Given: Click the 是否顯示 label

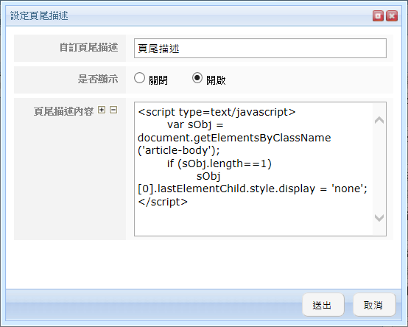Looking at the screenshot, I should (98, 79).
